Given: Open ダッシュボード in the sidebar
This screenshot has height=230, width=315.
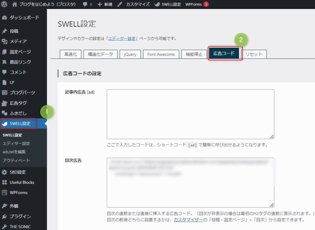Looking at the screenshot, I should pyautogui.click(x=25, y=18).
